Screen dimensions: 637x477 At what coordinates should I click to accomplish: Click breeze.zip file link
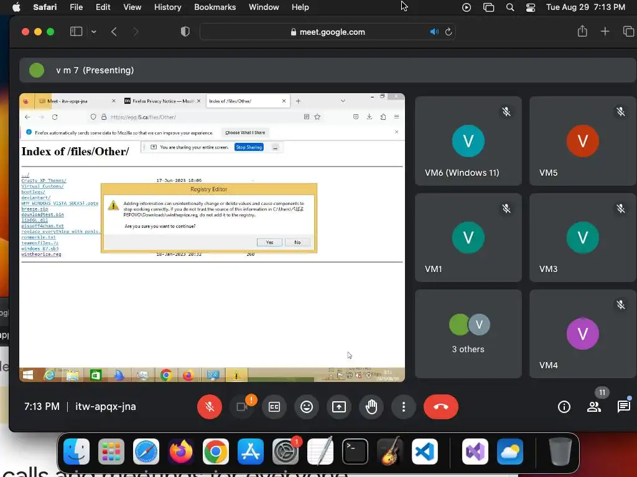click(x=35, y=209)
